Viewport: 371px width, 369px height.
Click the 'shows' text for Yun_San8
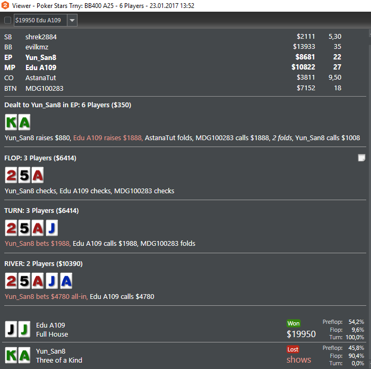pos(299,359)
